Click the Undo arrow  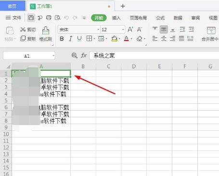coord(66,18)
